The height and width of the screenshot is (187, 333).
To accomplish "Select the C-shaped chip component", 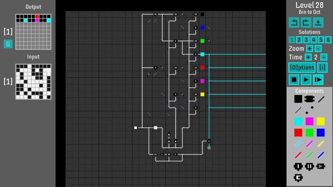I will (298, 178).
